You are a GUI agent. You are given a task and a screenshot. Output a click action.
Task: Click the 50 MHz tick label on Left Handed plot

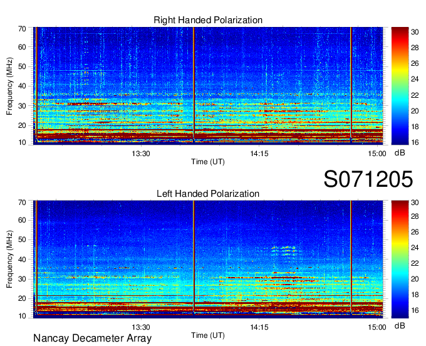22,239
